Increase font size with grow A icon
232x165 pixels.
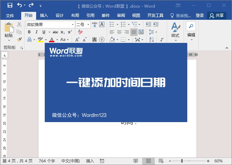click(x=77, y=40)
